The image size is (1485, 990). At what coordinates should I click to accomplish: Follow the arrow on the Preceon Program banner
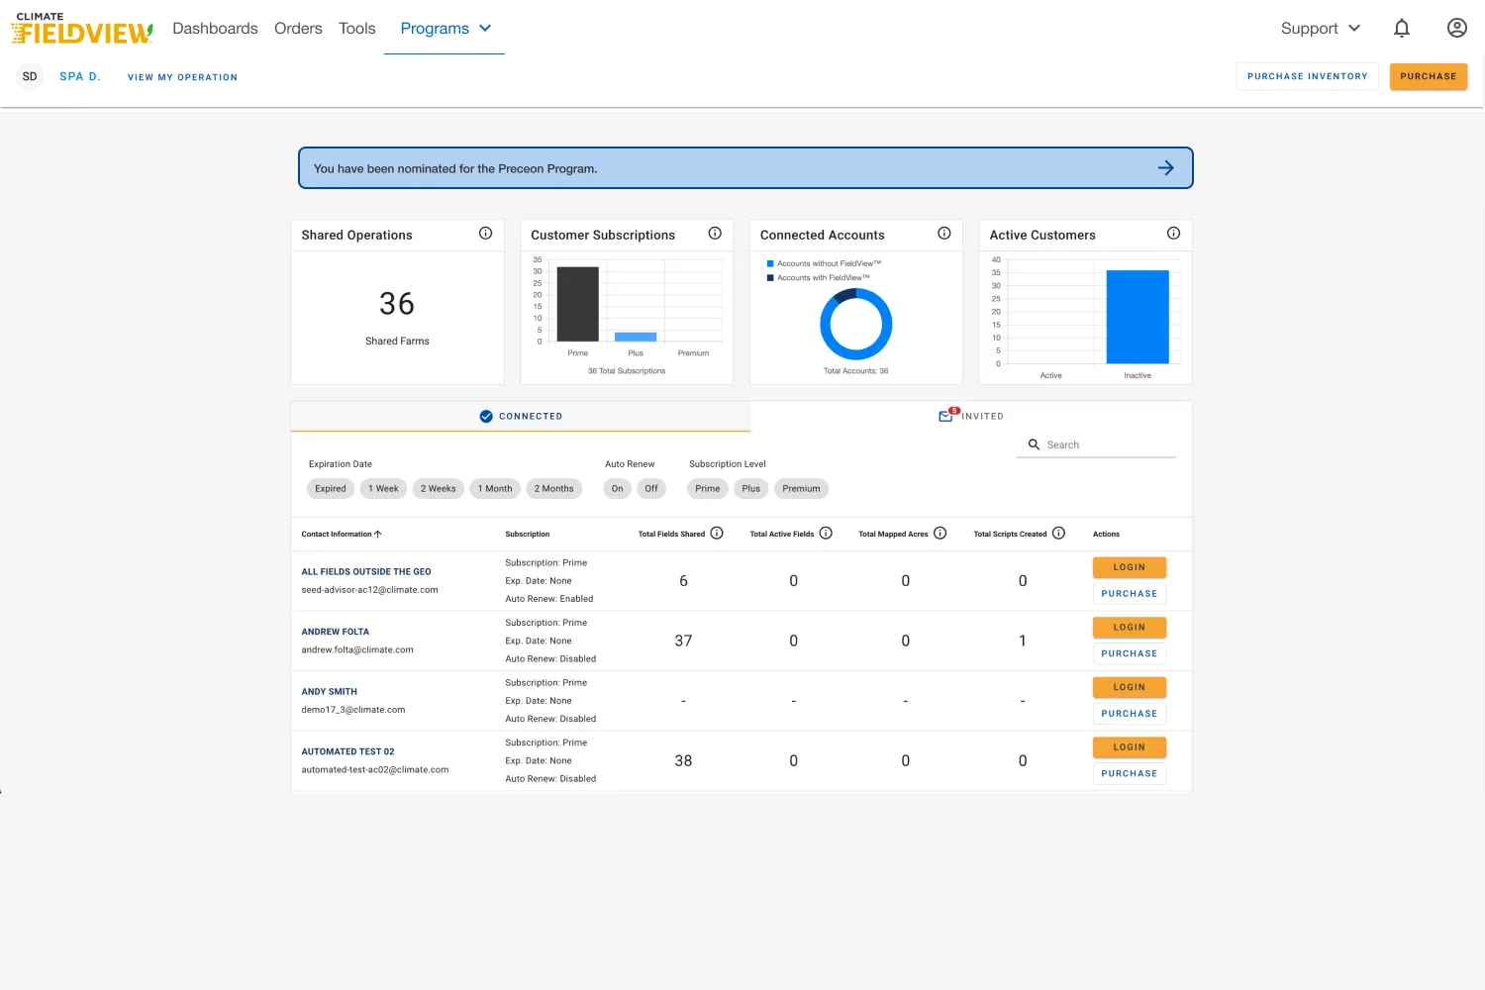point(1166,168)
